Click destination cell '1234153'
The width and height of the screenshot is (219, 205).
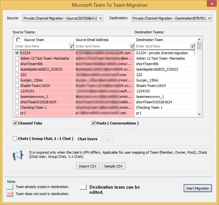(x=165, y=91)
